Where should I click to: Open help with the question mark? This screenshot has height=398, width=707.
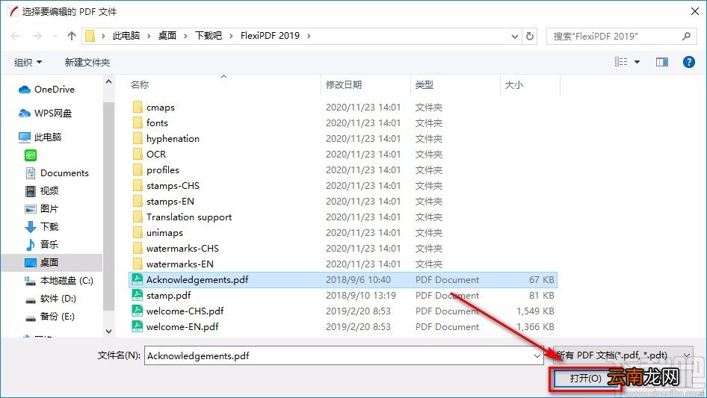tap(688, 62)
